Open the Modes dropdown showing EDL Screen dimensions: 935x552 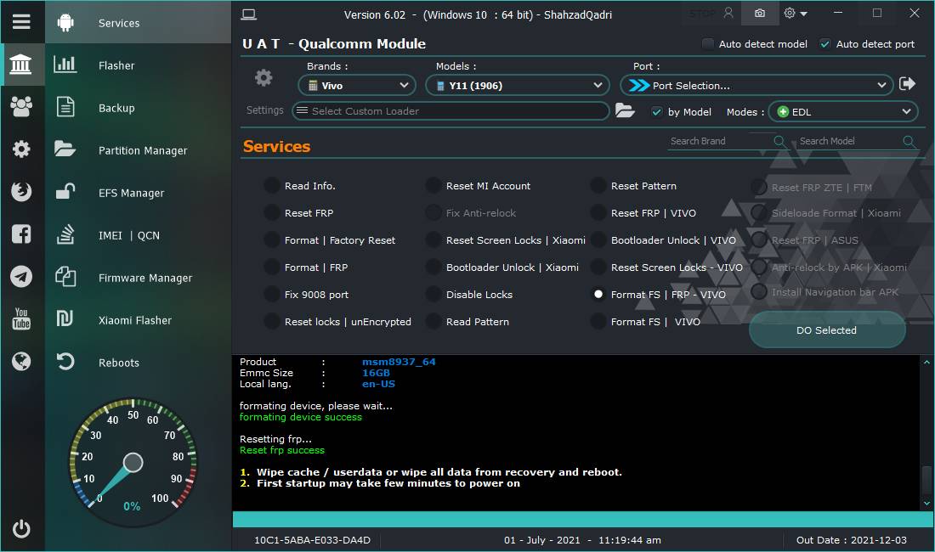tap(843, 111)
